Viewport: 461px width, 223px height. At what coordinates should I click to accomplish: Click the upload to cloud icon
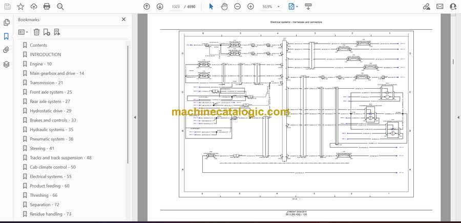34,7
